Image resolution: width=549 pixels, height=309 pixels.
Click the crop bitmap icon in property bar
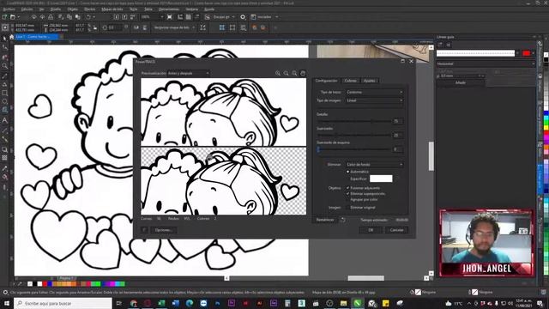point(202,27)
